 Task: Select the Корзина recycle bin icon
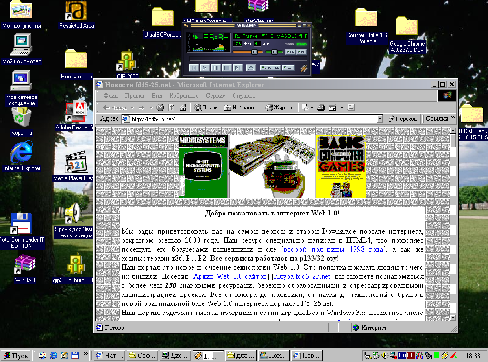pyautogui.click(x=21, y=122)
